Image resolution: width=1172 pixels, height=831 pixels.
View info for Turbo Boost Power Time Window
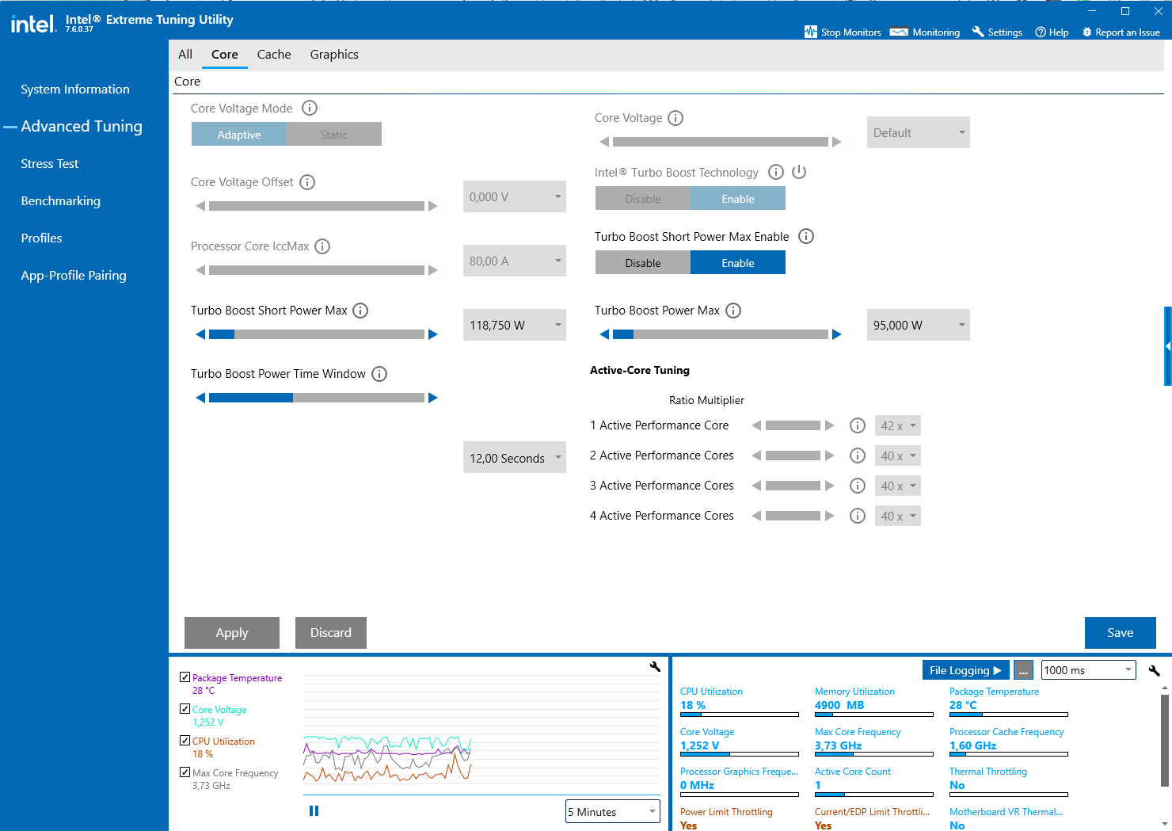pos(379,374)
